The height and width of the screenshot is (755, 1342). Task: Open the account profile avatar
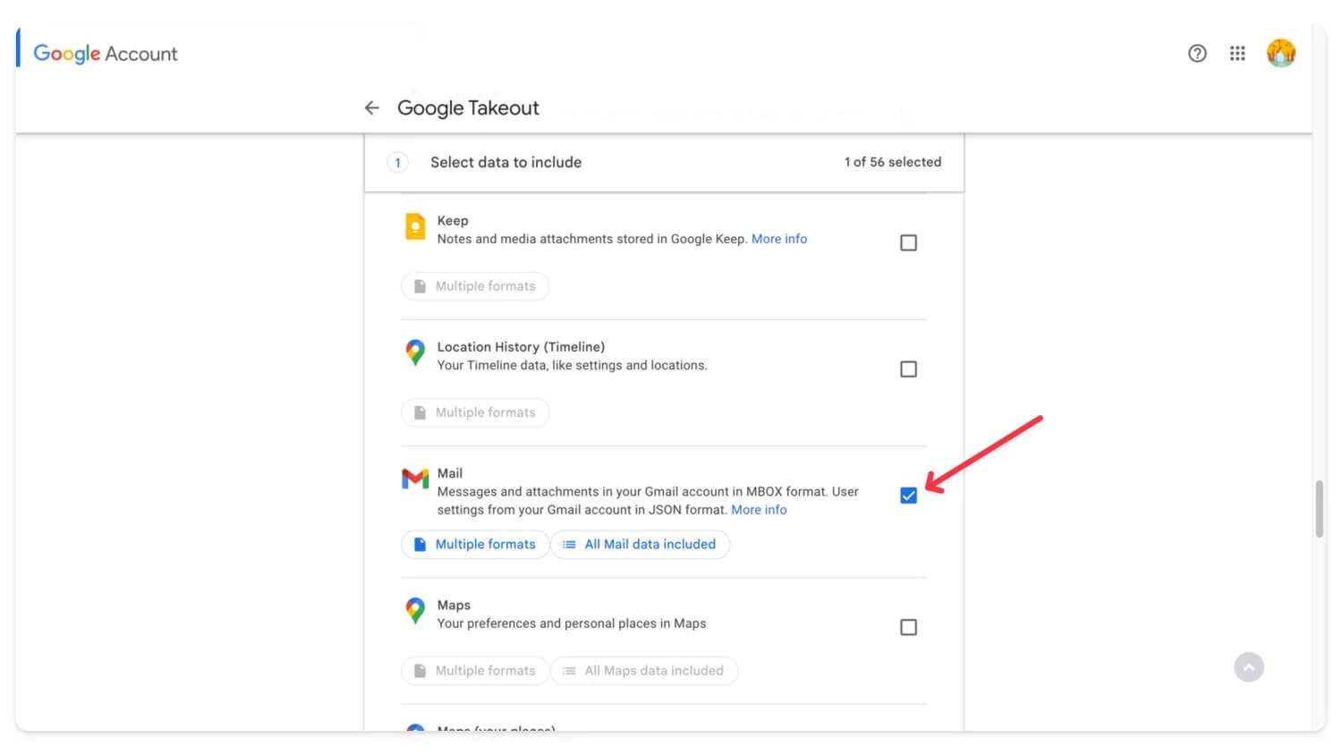[1281, 54]
